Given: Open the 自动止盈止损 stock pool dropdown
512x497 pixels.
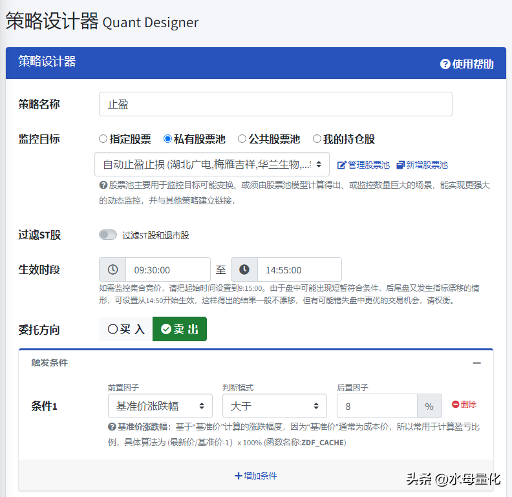Looking at the screenshot, I should pos(212,164).
